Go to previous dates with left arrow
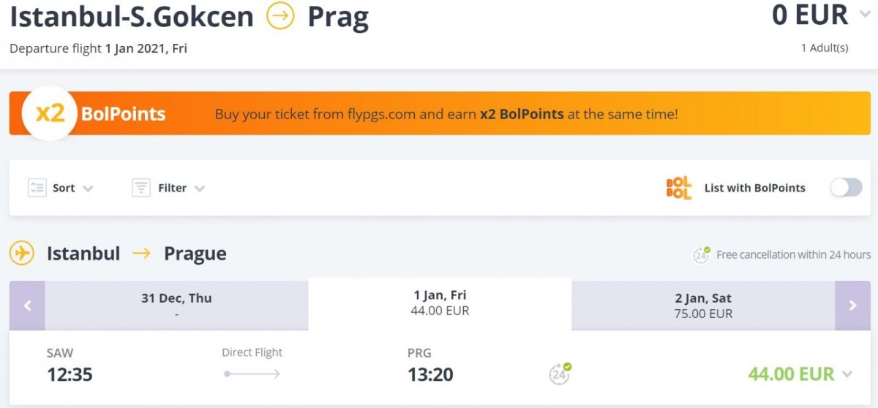878x408 pixels. [27, 306]
